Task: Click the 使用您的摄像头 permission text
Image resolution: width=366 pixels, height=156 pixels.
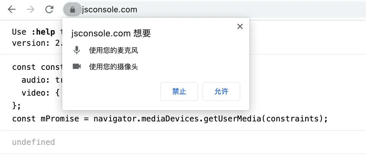Action: click(x=114, y=67)
